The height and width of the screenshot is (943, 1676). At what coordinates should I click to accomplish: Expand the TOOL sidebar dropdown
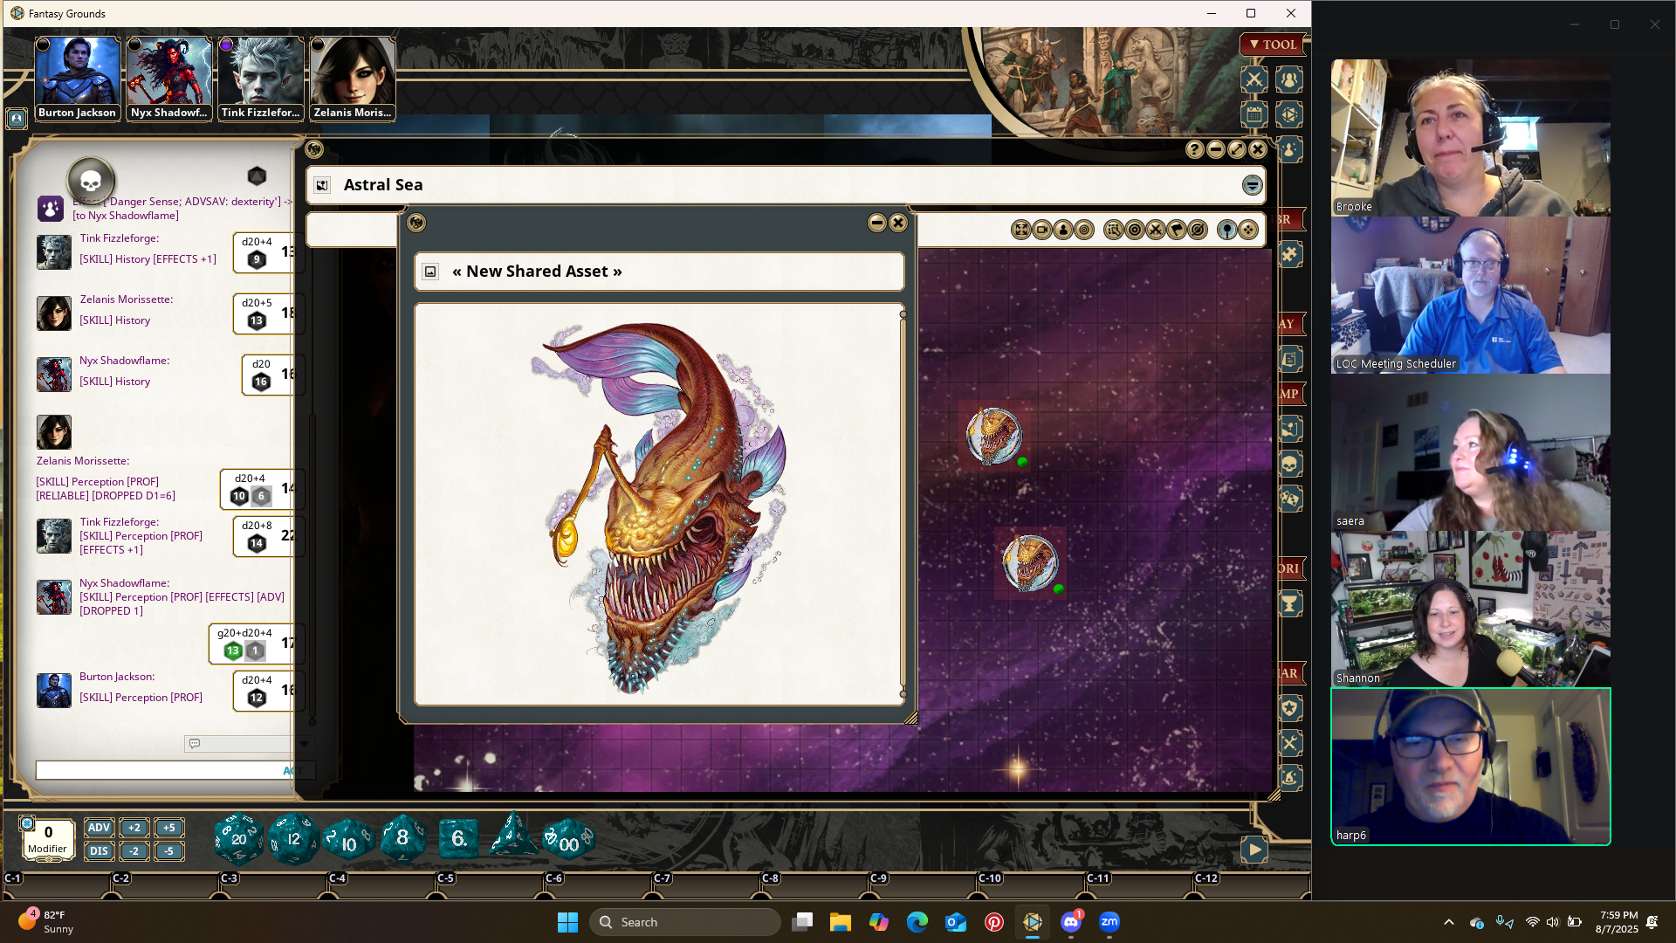[x=1272, y=45]
